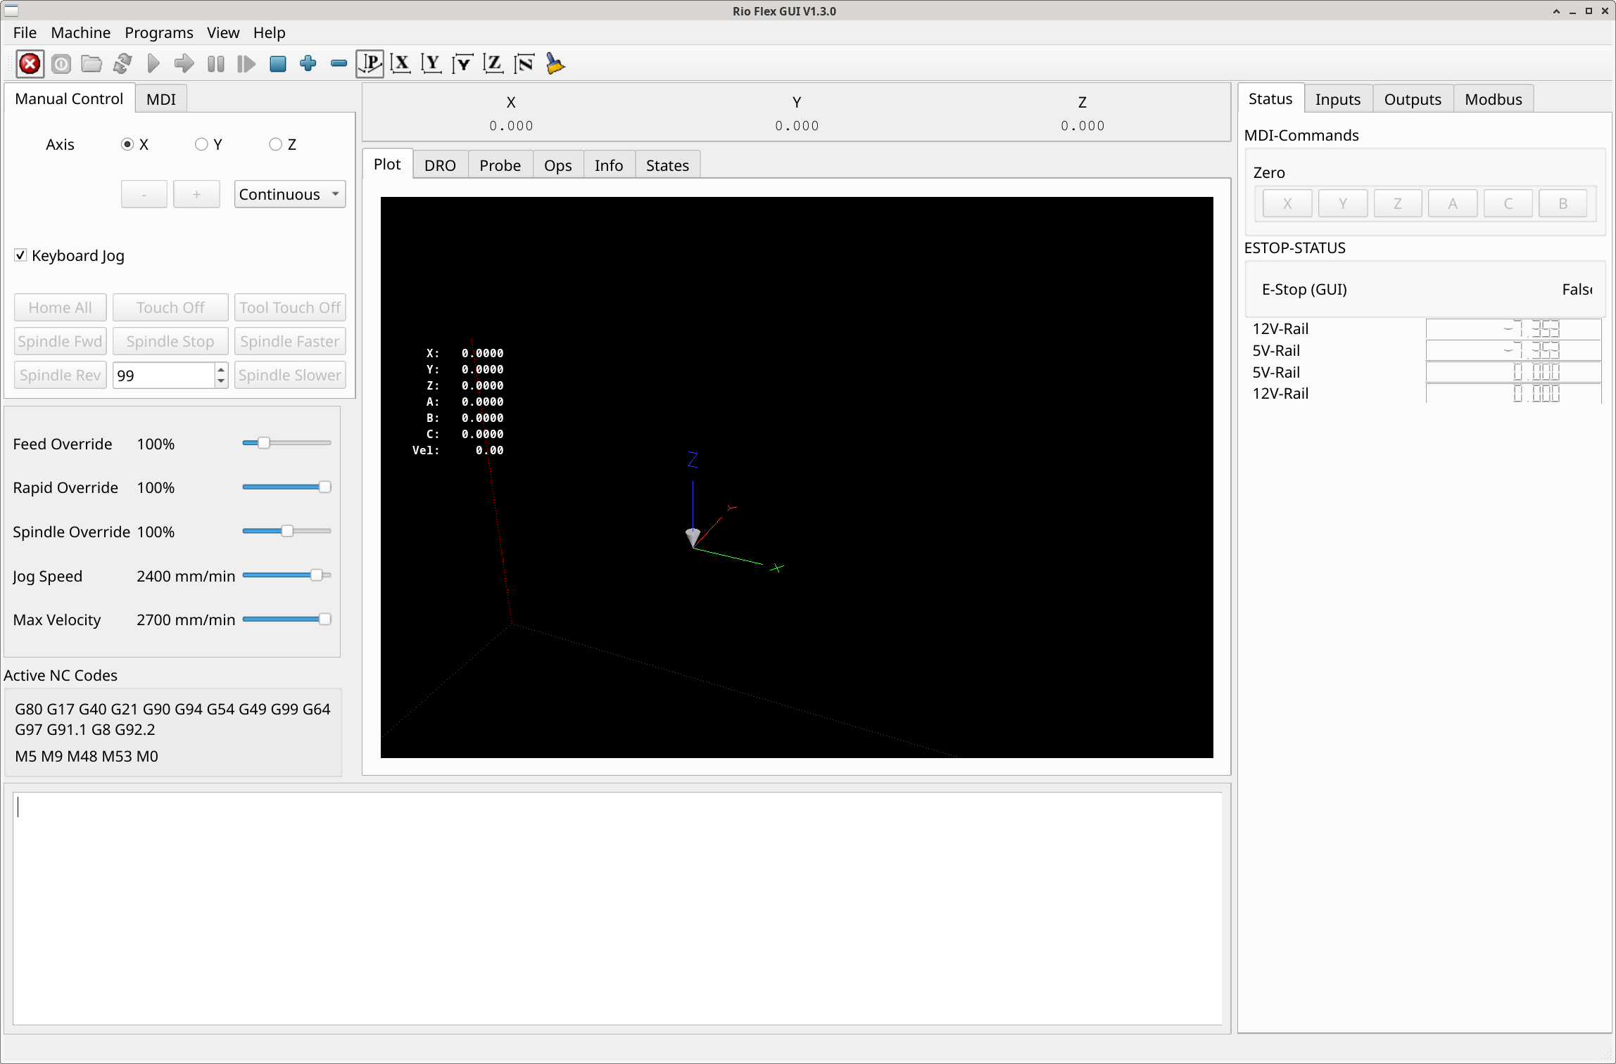Select the perspective view P icon
1616x1064 pixels.
pyautogui.click(x=370, y=64)
